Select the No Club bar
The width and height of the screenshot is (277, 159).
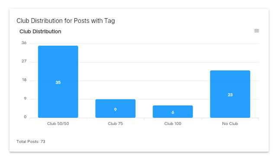(230, 94)
